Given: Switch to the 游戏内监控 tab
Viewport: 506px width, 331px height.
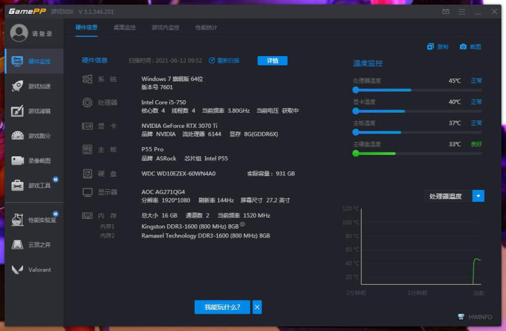Looking at the screenshot, I should 166,28.
